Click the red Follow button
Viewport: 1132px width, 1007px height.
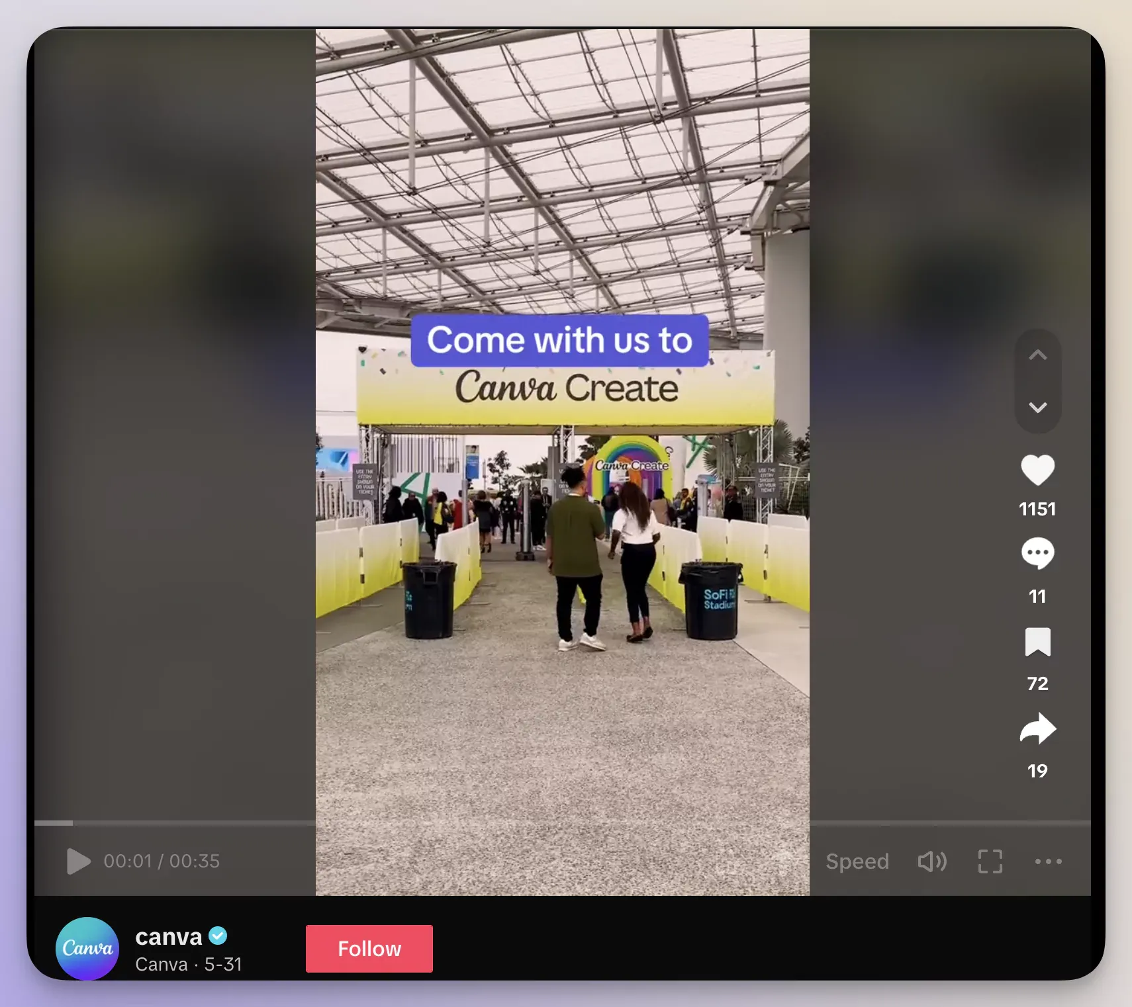coord(369,949)
